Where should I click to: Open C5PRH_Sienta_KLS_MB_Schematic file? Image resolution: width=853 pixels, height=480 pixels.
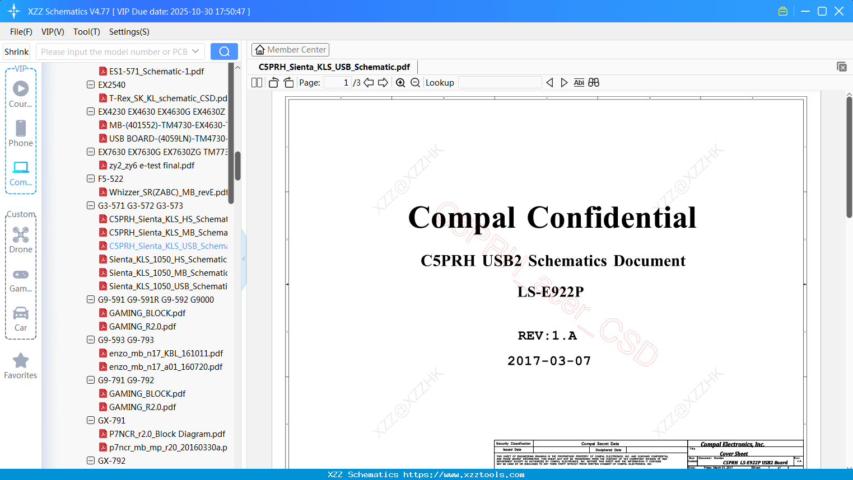coord(163,232)
